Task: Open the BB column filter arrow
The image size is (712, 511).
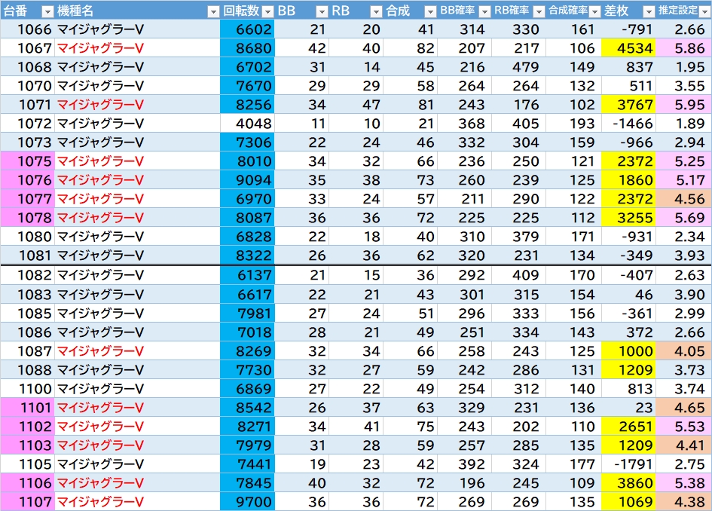Action: coord(322,11)
